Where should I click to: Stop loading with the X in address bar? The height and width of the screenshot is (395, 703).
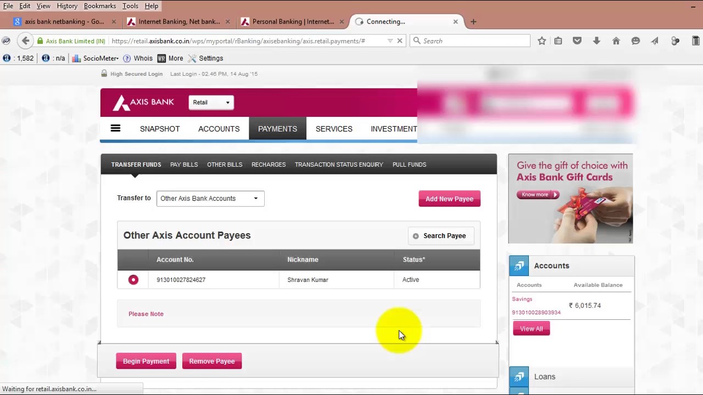(x=400, y=41)
